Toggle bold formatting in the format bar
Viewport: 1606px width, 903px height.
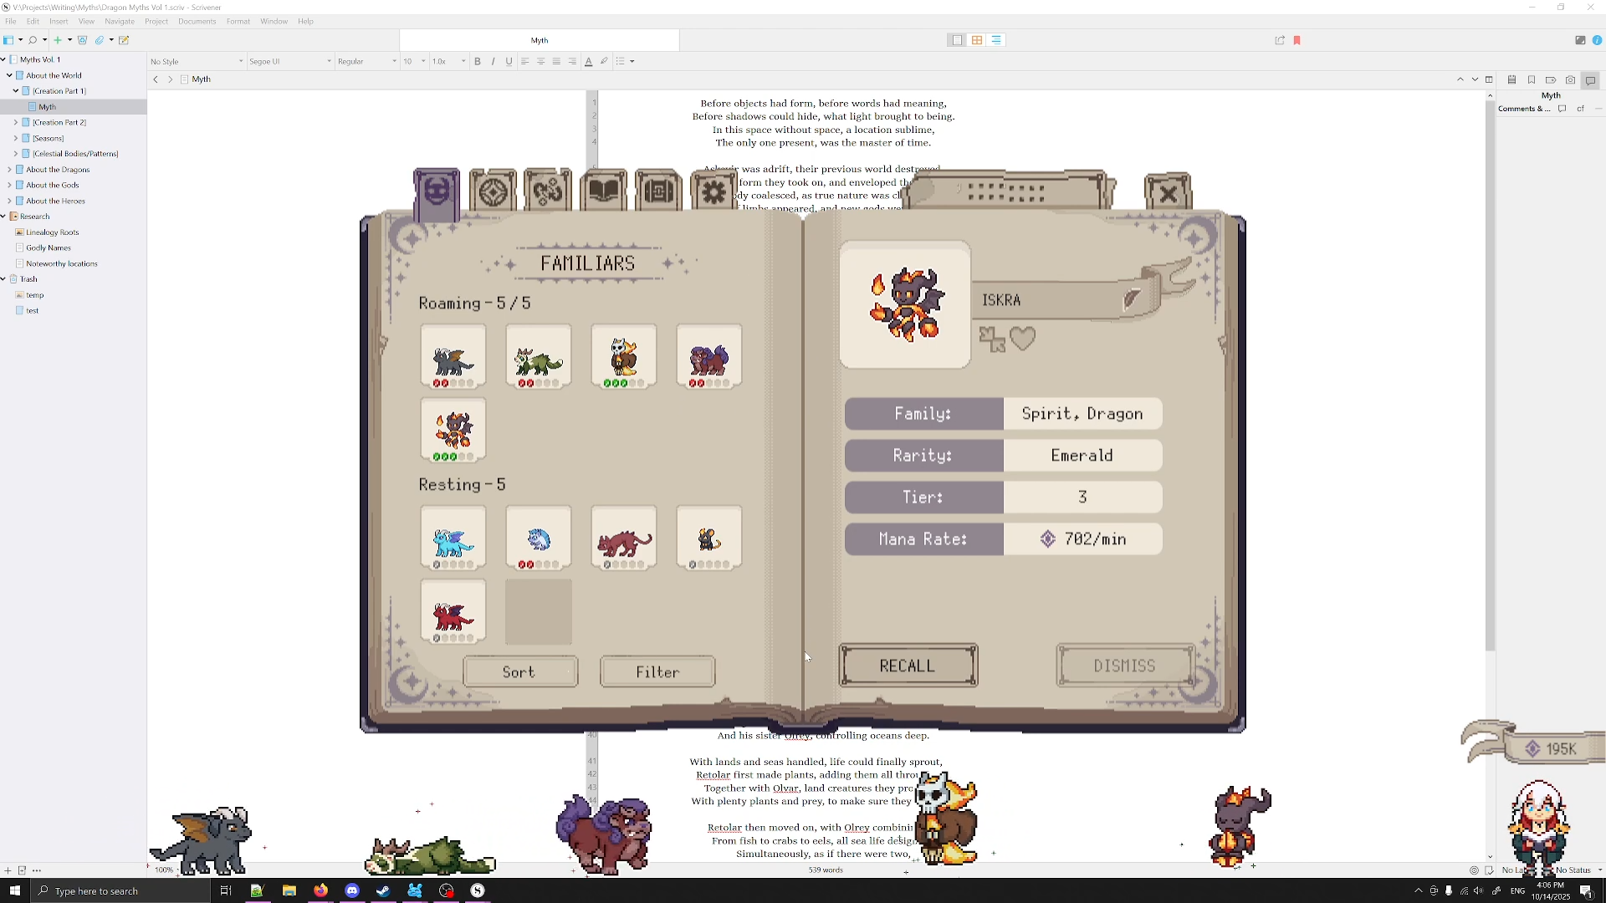[x=478, y=61]
